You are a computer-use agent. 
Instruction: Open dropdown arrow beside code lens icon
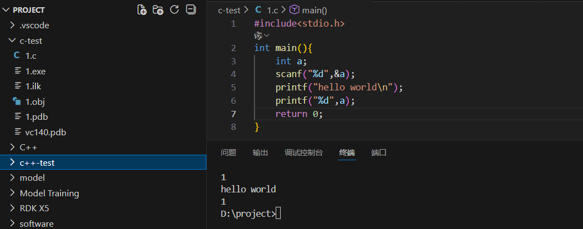click(x=267, y=35)
